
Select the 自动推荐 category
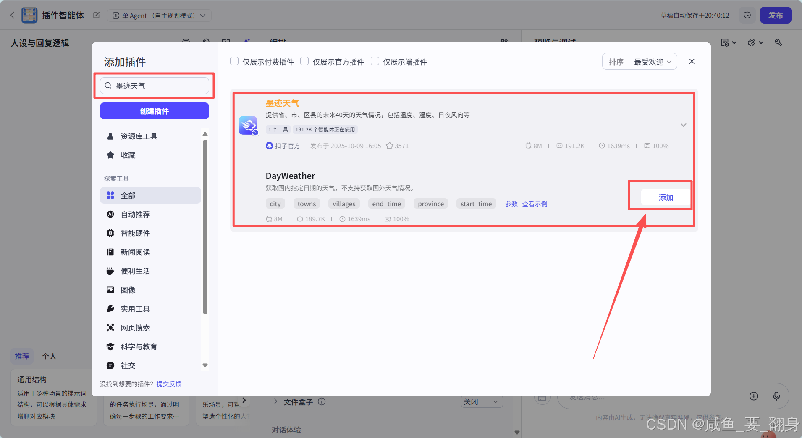[150, 214]
